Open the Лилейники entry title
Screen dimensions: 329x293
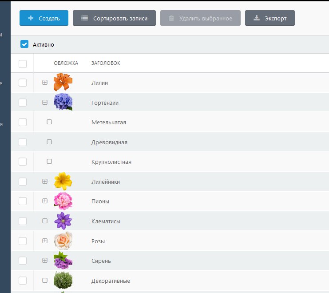click(106, 182)
